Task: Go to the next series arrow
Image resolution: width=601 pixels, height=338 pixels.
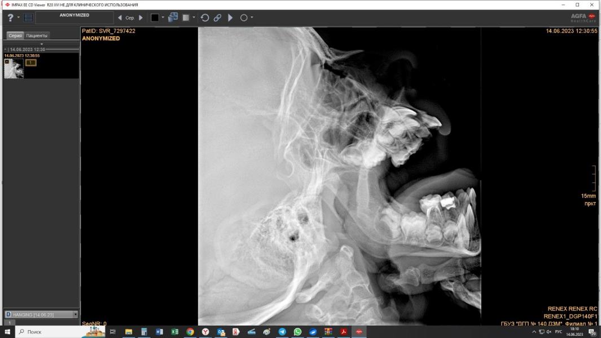Action: click(x=141, y=17)
